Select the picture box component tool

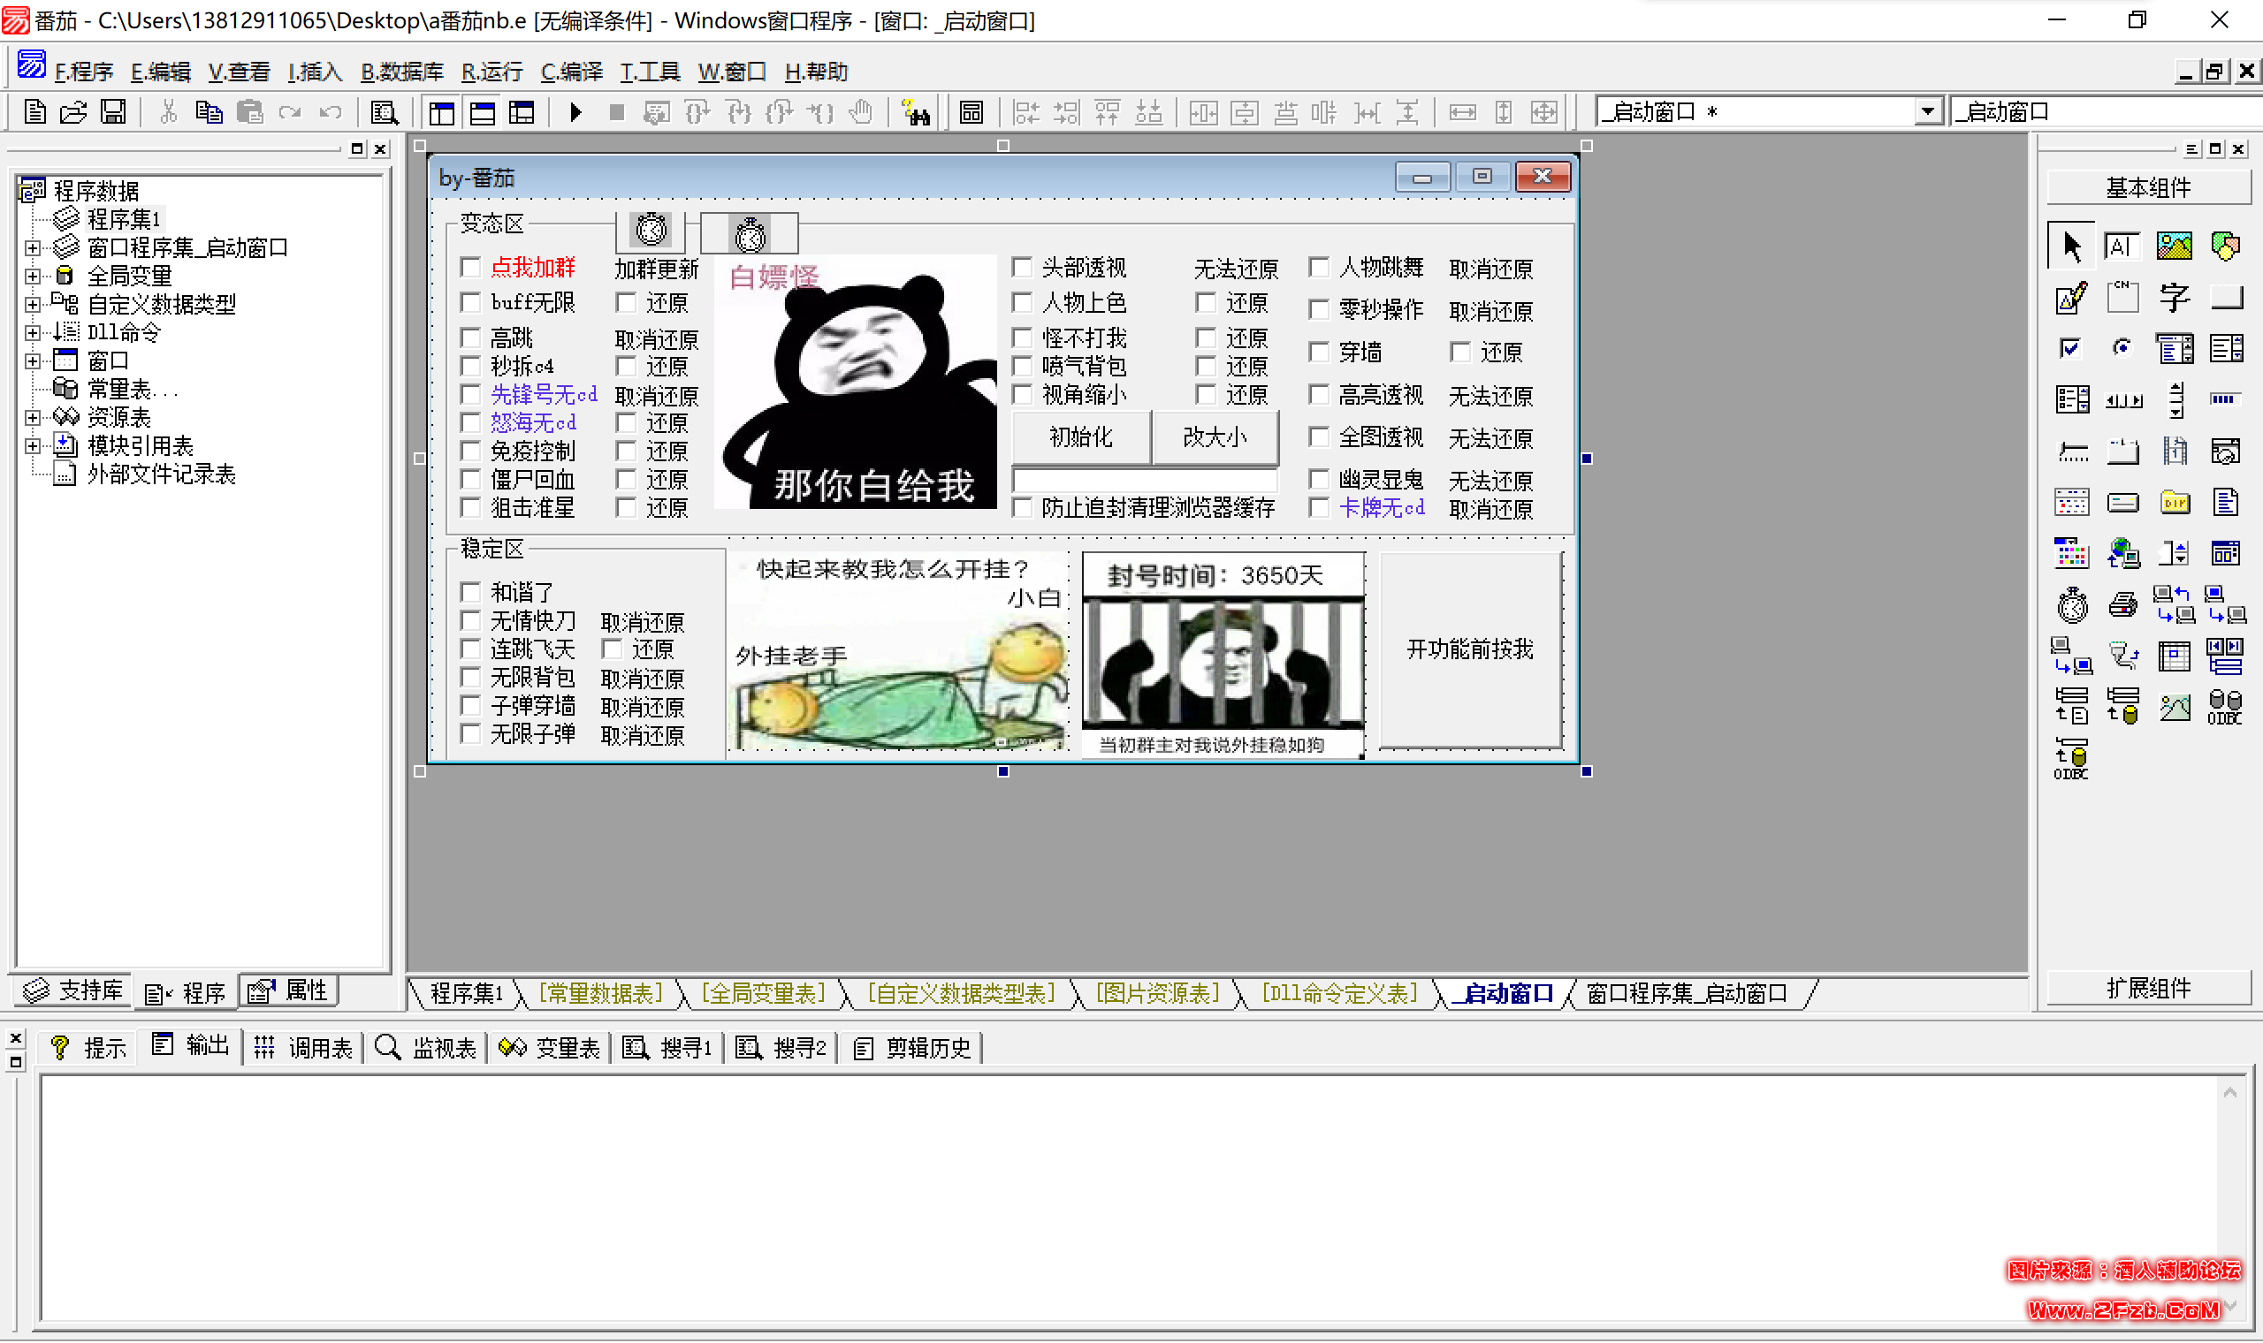click(2174, 247)
